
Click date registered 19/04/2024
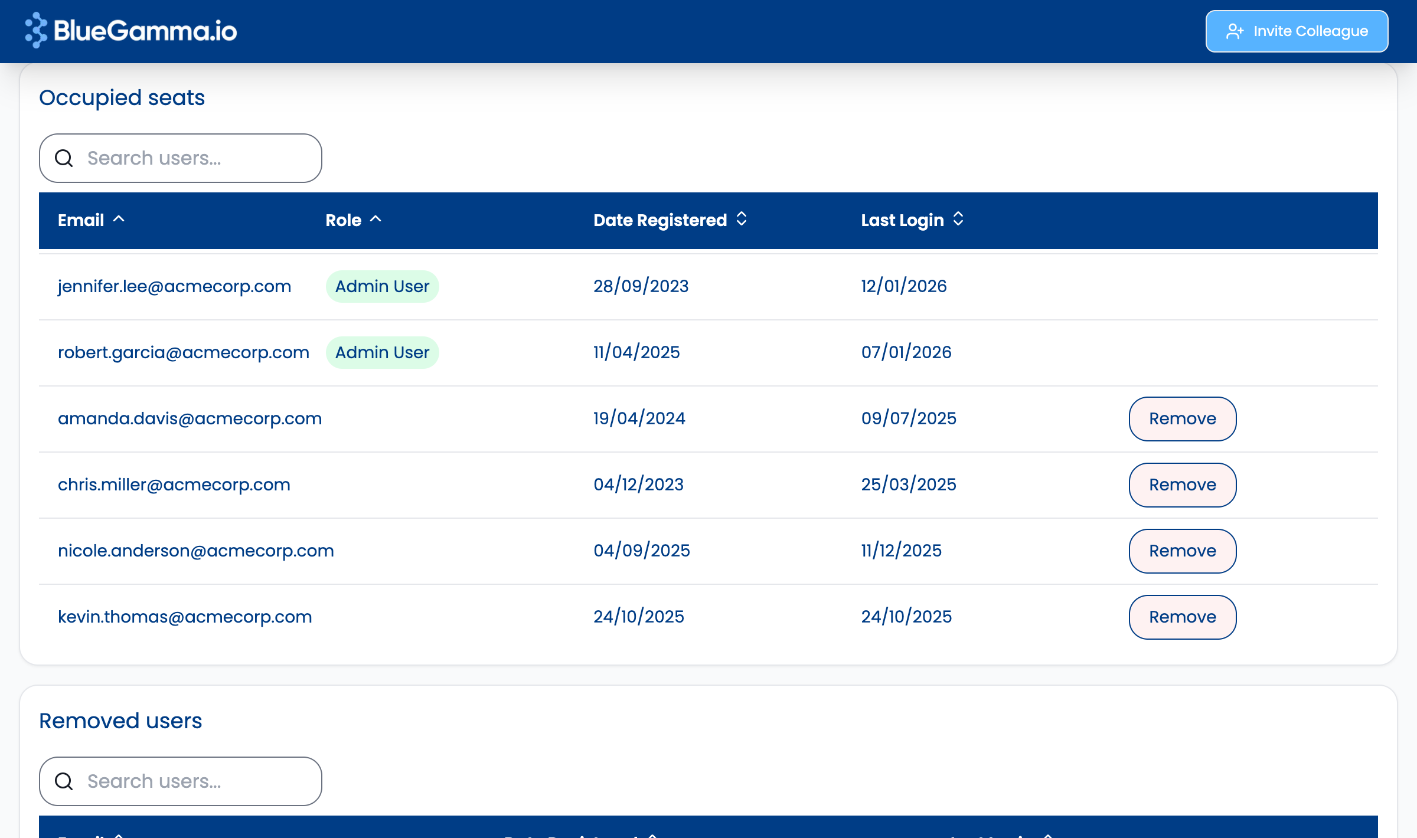pyautogui.click(x=639, y=418)
